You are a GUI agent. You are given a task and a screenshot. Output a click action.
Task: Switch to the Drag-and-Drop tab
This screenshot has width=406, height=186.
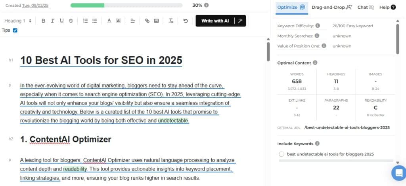tap(332, 7)
